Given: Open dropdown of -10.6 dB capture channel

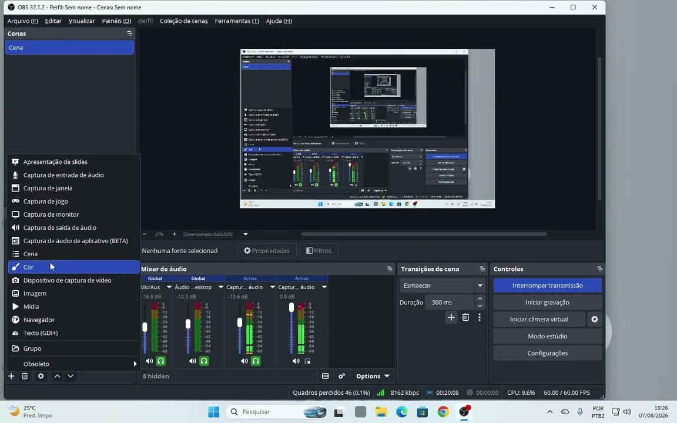Looking at the screenshot, I should [x=273, y=287].
